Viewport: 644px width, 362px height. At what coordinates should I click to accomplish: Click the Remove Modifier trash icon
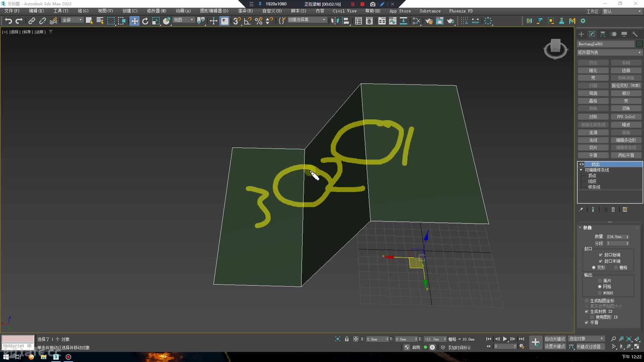pyautogui.click(x=613, y=209)
